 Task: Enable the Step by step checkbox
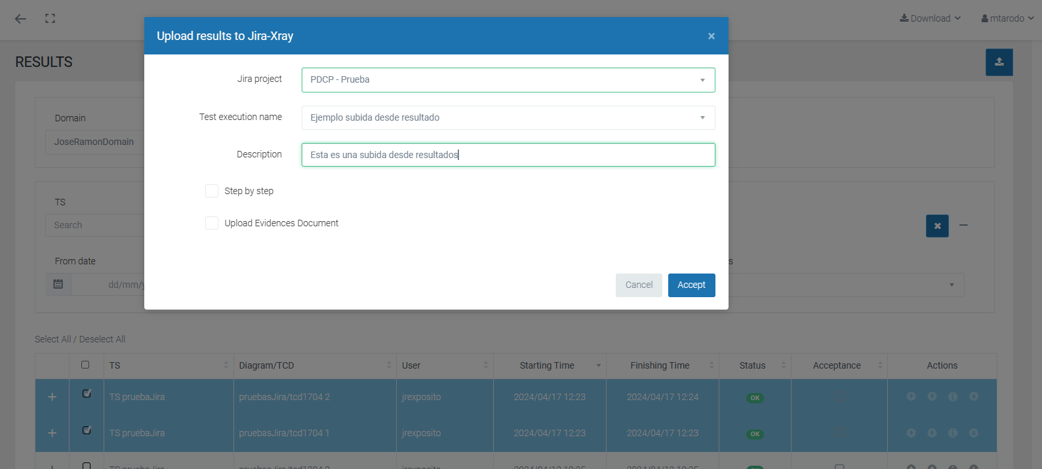212,191
